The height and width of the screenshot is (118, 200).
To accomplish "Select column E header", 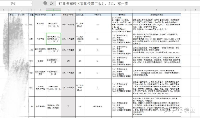I will click(x=40, y=10).
